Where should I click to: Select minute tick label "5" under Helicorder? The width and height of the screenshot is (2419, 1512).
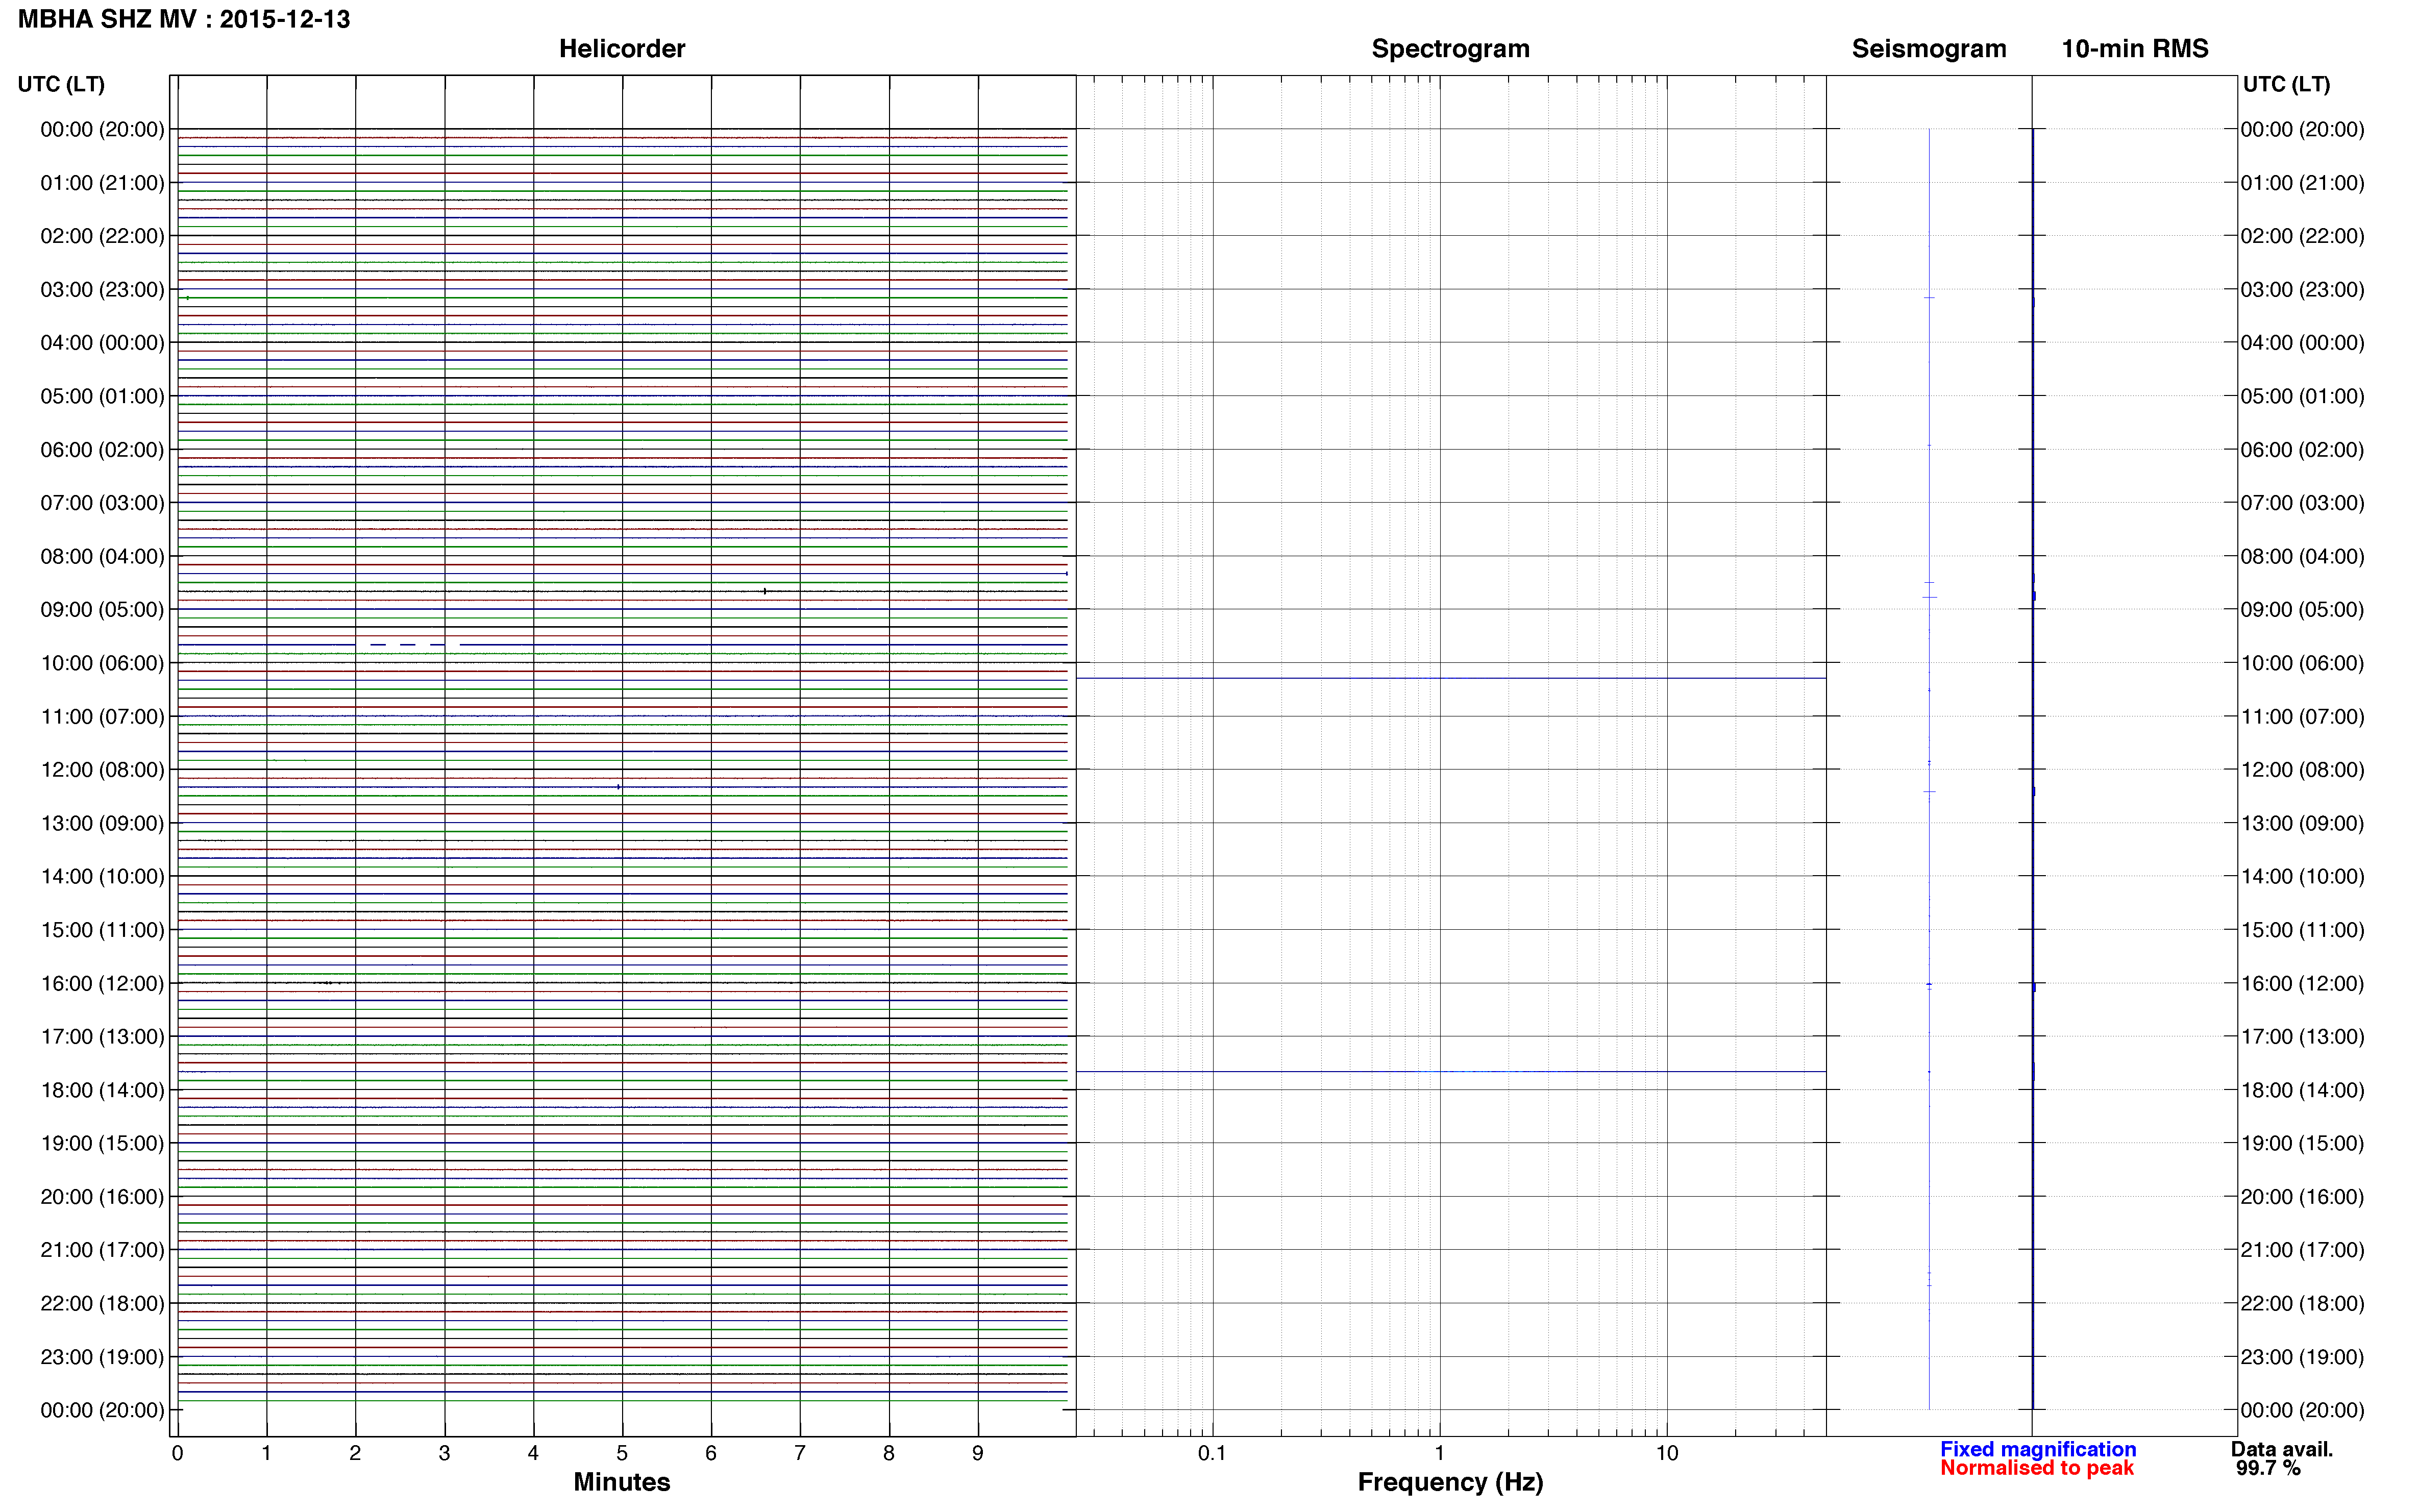[x=622, y=1453]
